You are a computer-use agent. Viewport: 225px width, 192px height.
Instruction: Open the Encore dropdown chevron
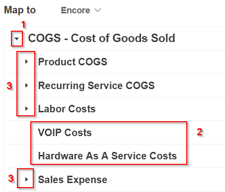pyautogui.click(x=98, y=10)
